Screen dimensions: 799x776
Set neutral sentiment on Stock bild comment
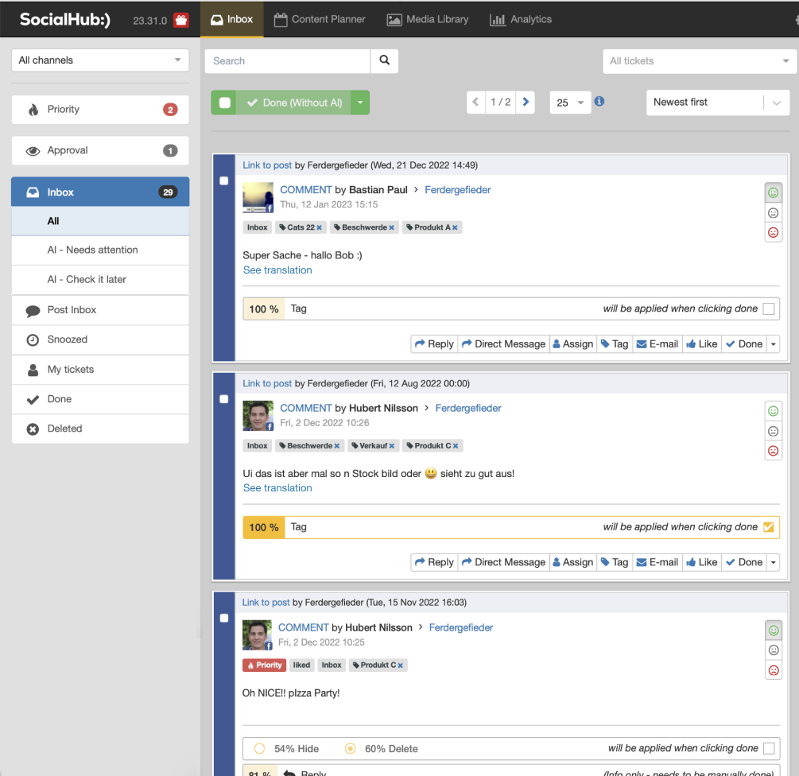773,431
